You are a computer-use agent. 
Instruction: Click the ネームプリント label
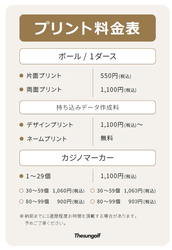pyautogui.click(x=47, y=139)
